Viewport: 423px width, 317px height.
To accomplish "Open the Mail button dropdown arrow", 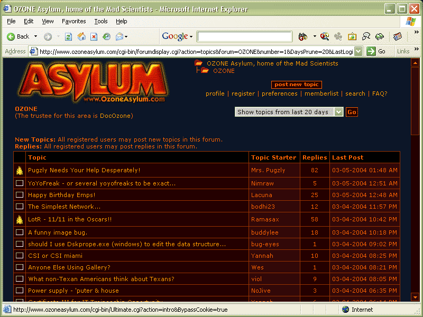I will (x=126, y=36).
